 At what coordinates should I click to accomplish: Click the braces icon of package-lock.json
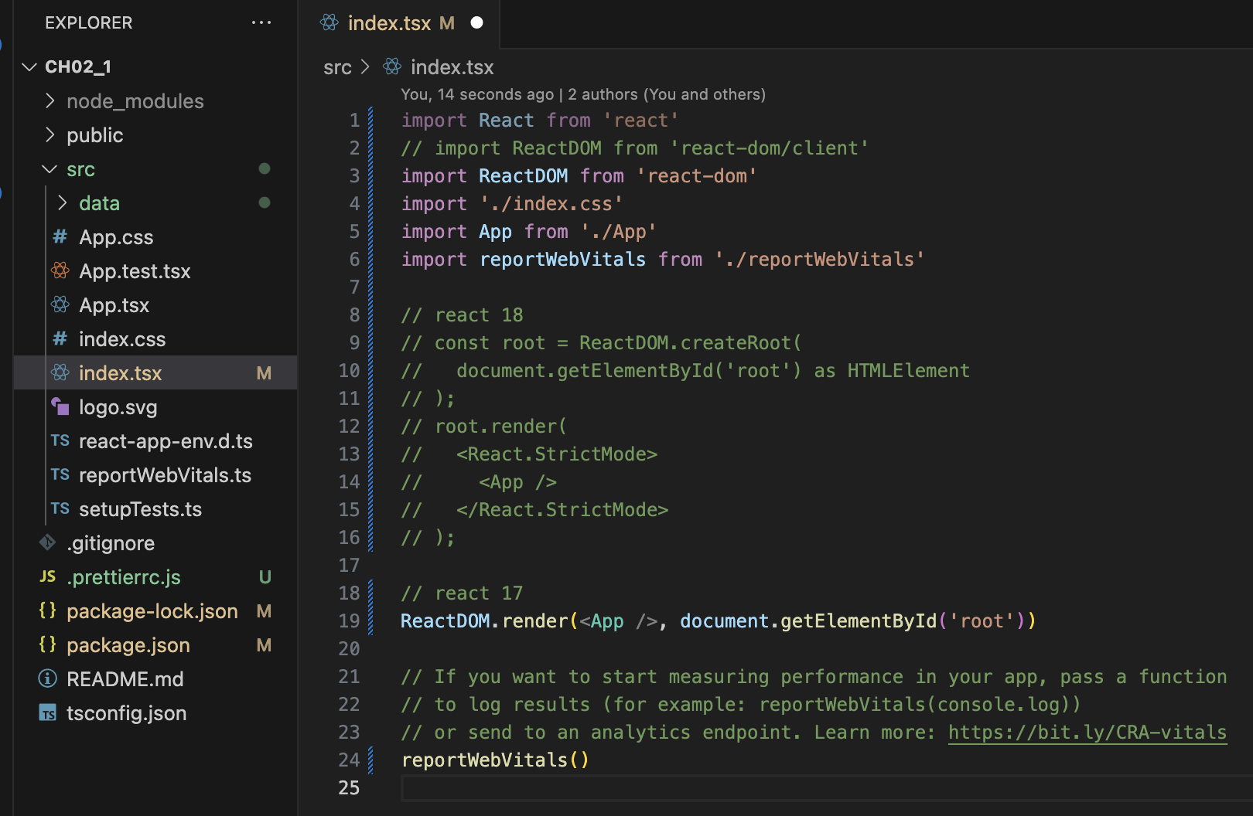tap(47, 610)
